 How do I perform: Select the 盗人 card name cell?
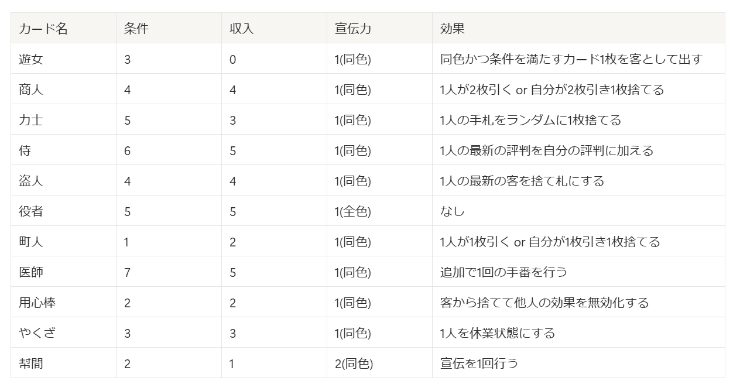point(31,181)
